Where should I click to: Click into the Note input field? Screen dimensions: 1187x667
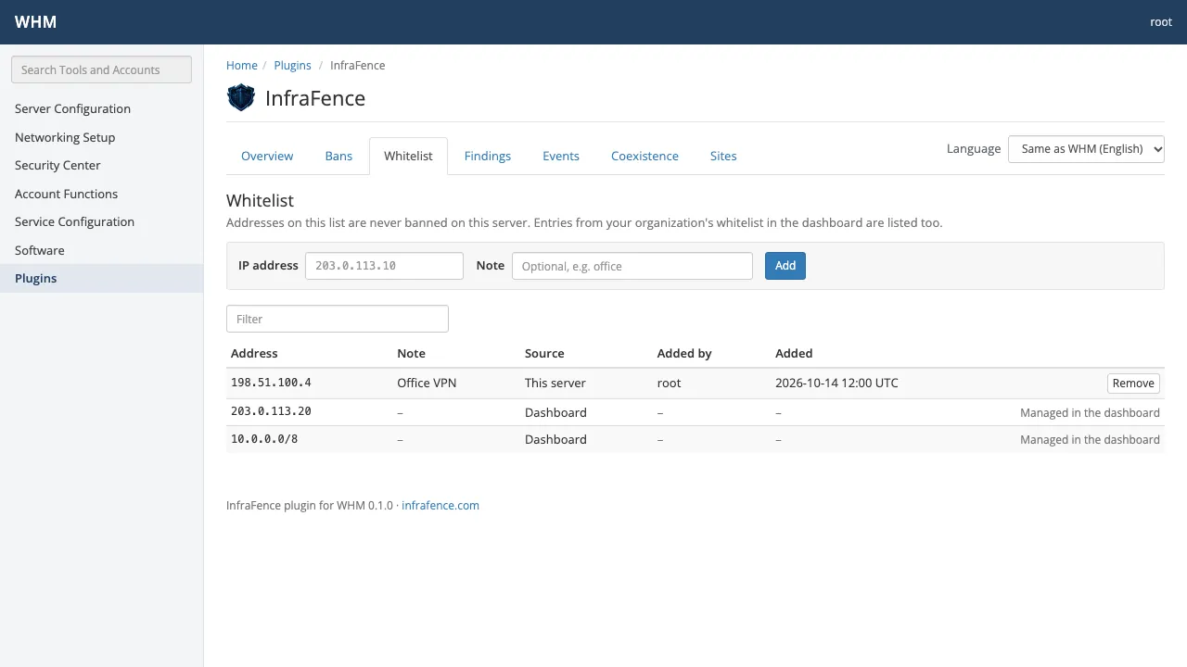(632, 266)
